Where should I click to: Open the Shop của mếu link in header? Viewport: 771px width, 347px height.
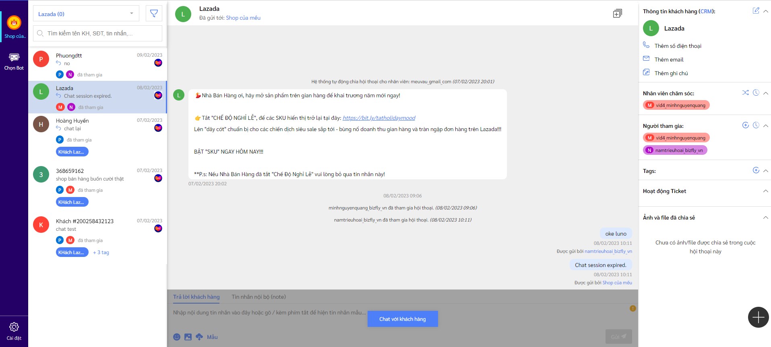click(x=243, y=18)
